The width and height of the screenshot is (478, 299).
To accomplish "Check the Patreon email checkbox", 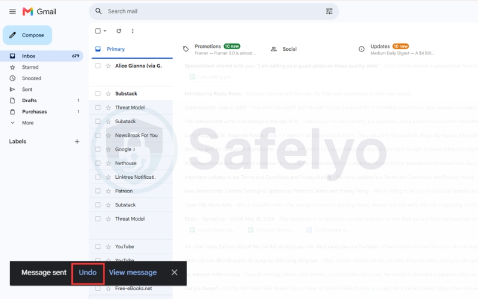I will [98, 191].
